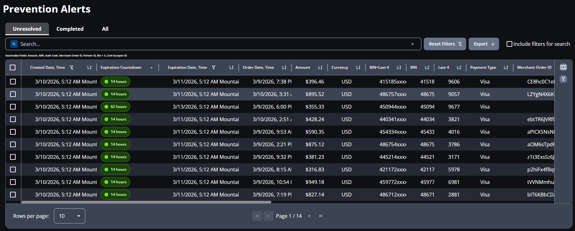Click BIN value 45433

[427, 132]
